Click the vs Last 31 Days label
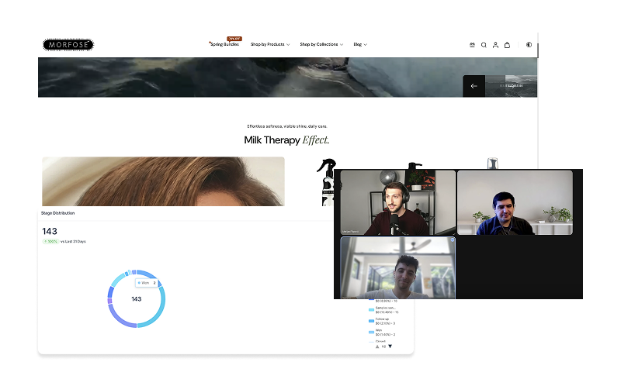 tap(73, 241)
